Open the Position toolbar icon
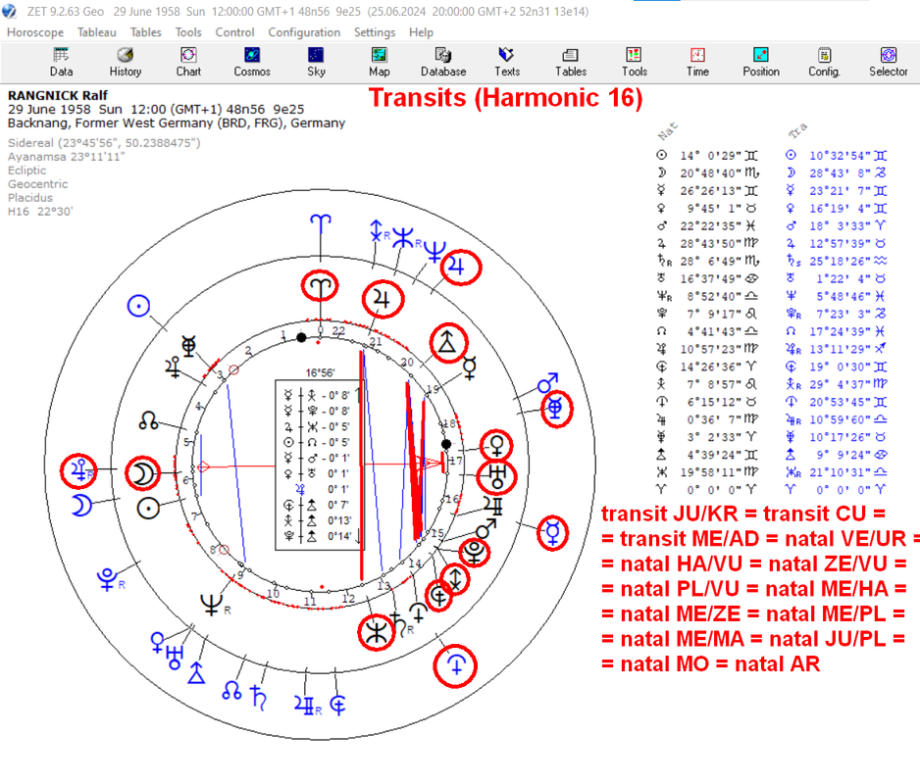This screenshot has height=784, width=920. [761, 62]
